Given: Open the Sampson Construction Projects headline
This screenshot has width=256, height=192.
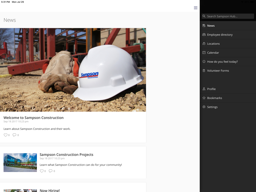Looking at the screenshot, I should [x=67, y=154].
